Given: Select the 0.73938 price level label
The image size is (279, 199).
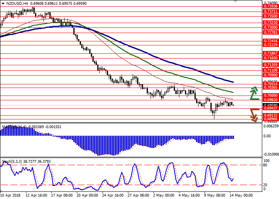Looking at the screenshot, I should point(270,6).
